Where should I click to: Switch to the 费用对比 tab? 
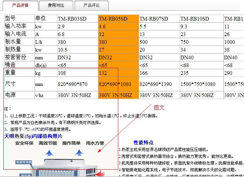point(56,6)
